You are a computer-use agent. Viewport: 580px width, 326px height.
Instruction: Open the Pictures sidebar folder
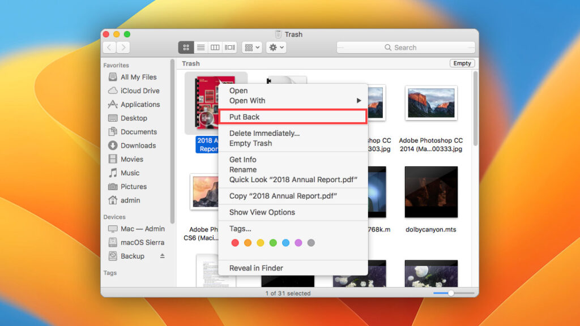pos(131,186)
